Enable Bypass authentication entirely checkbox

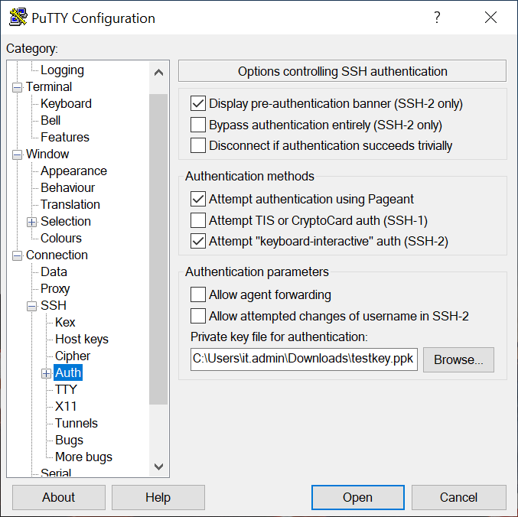point(198,125)
